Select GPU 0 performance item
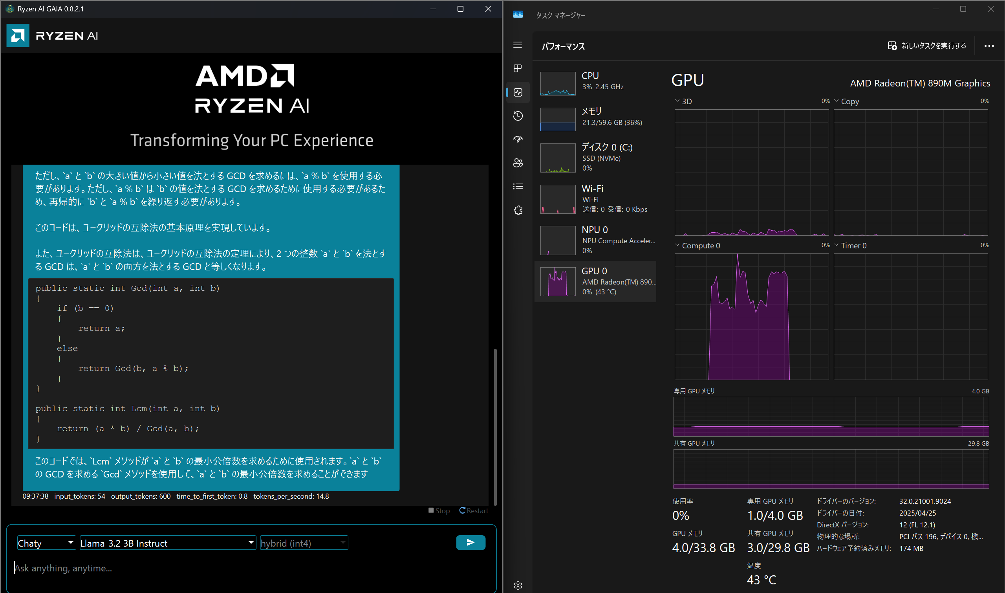This screenshot has height=593, width=1005. pyautogui.click(x=595, y=281)
